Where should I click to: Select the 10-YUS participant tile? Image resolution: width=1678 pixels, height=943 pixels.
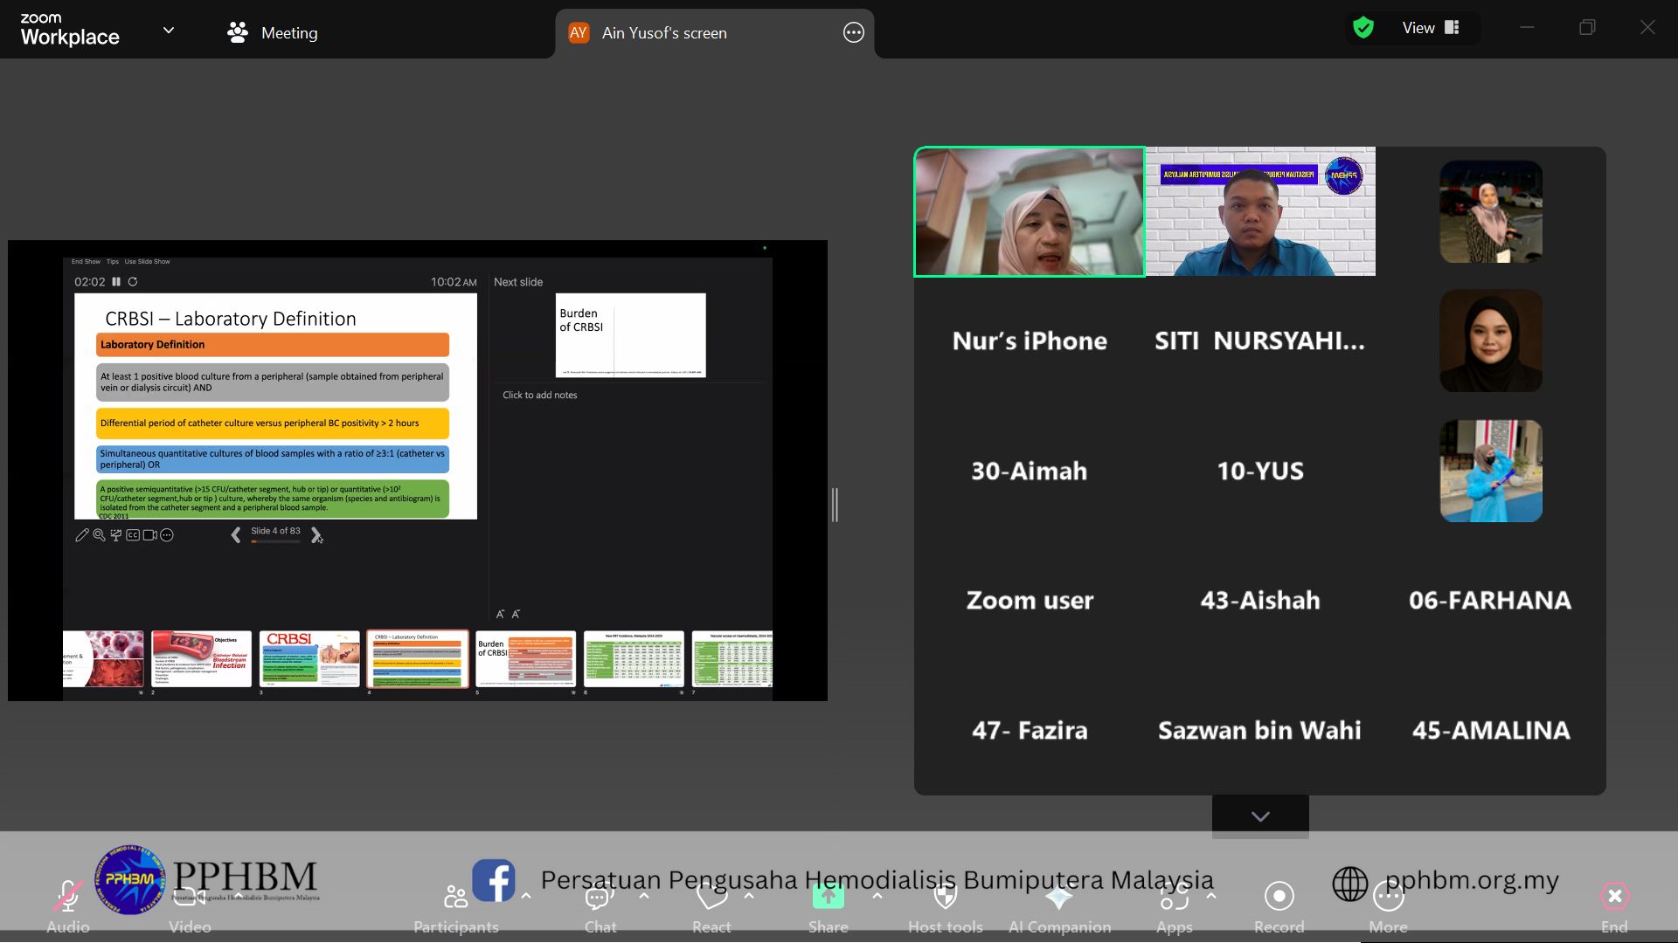(1260, 471)
